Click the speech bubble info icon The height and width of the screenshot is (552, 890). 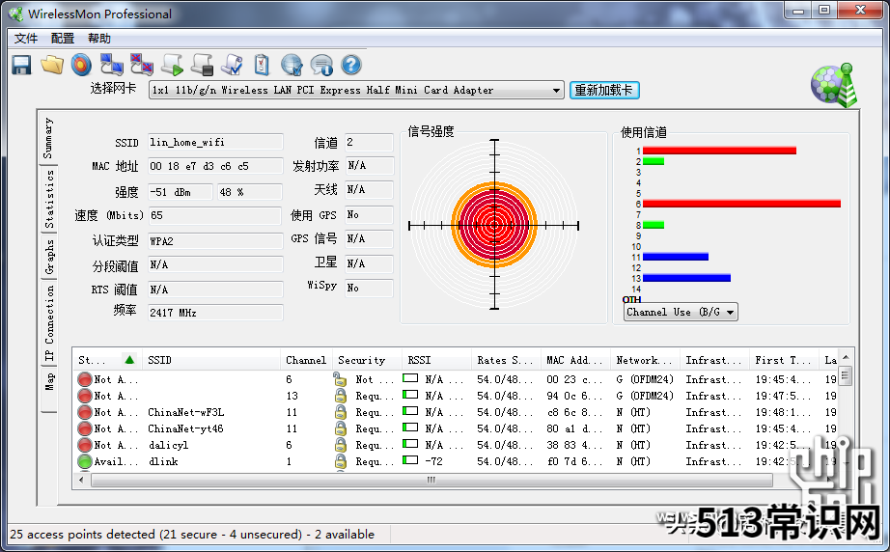pyautogui.click(x=321, y=65)
